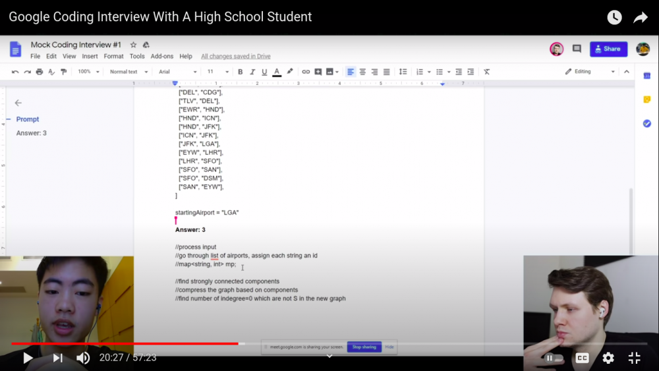Seek on the red video progress bar
Image resolution: width=659 pixels, height=371 pixels.
pyautogui.click(x=125, y=344)
